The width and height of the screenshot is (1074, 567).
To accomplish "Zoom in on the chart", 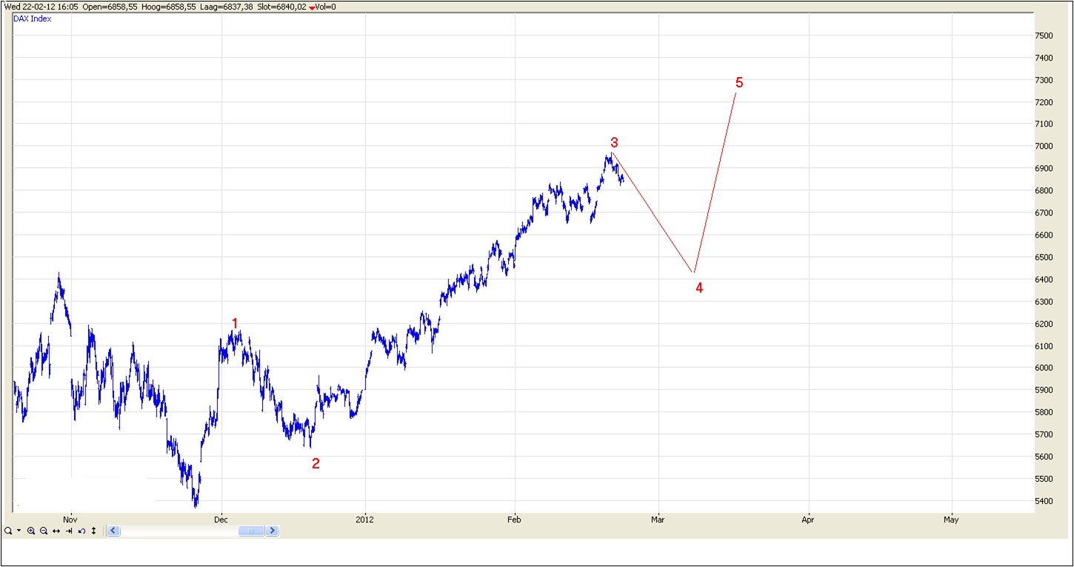I will [31, 531].
